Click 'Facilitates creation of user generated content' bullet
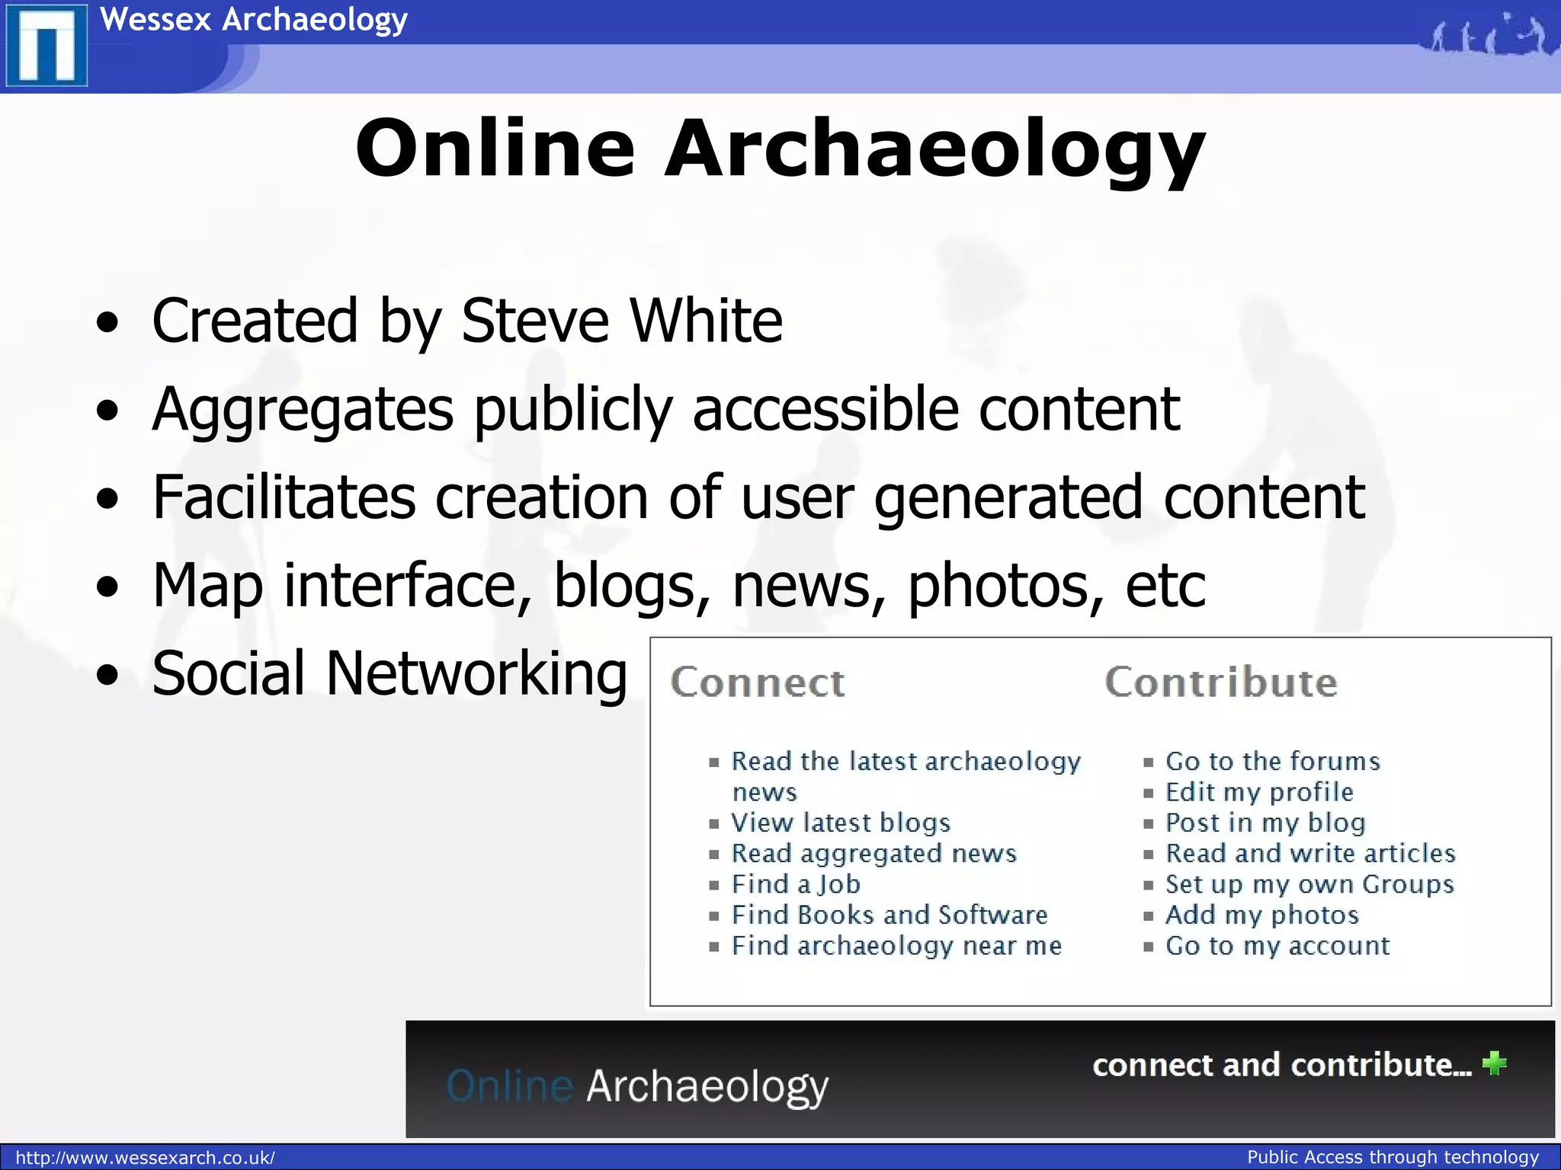 tap(758, 497)
